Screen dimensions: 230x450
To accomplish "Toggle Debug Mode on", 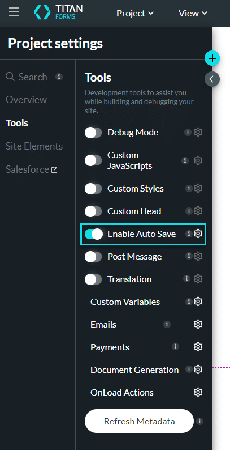I will click(93, 133).
